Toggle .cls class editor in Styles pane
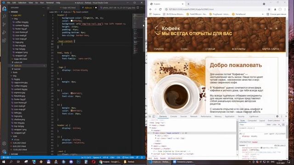The height and width of the screenshot is (165, 294). [x=275, y=125]
